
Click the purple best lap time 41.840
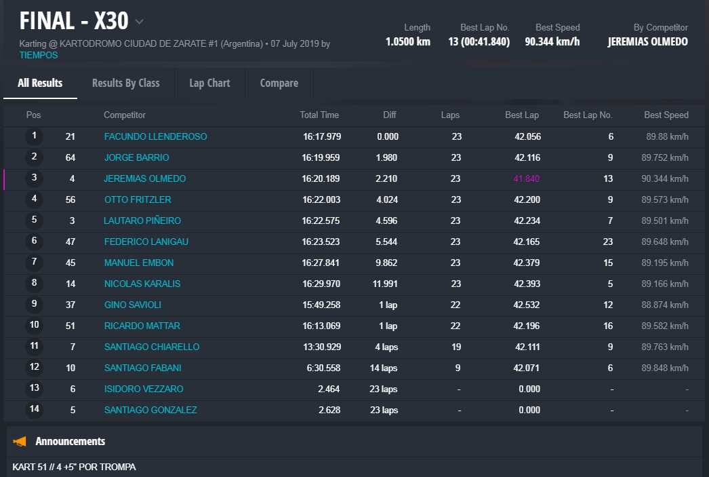[527, 178]
